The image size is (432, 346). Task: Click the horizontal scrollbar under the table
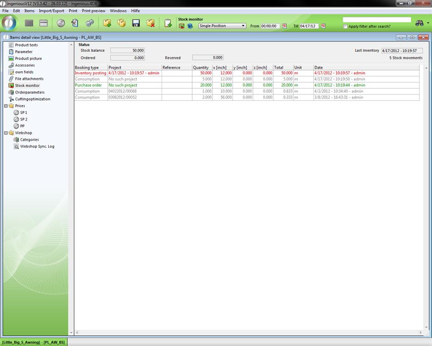pyautogui.click(x=249, y=332)
